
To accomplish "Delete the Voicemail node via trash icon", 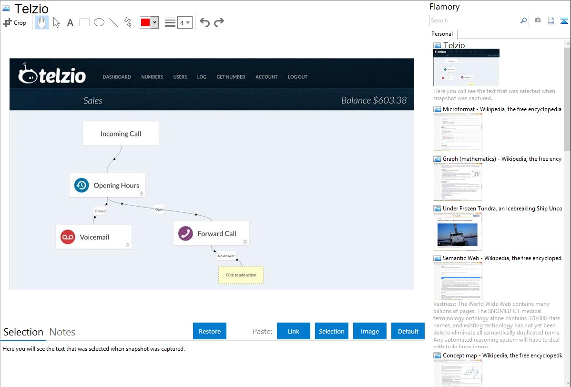I will tap(127, 245).
